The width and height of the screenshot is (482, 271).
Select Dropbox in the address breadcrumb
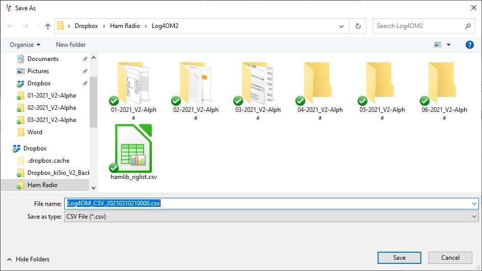coord(87,26)
